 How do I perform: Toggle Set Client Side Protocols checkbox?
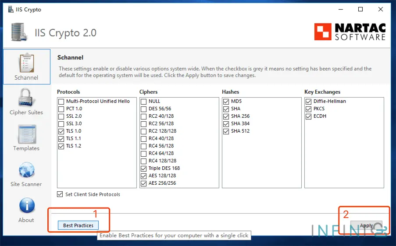(x=60, y=194)
